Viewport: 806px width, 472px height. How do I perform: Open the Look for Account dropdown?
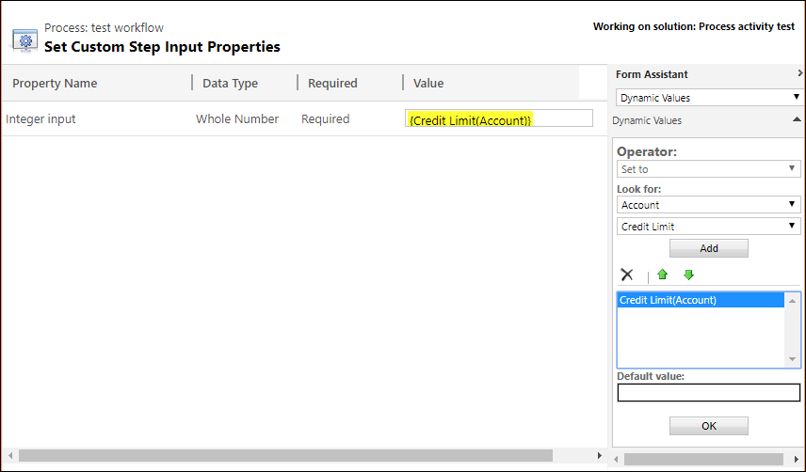pyautogui.click(x=708, y=205)
